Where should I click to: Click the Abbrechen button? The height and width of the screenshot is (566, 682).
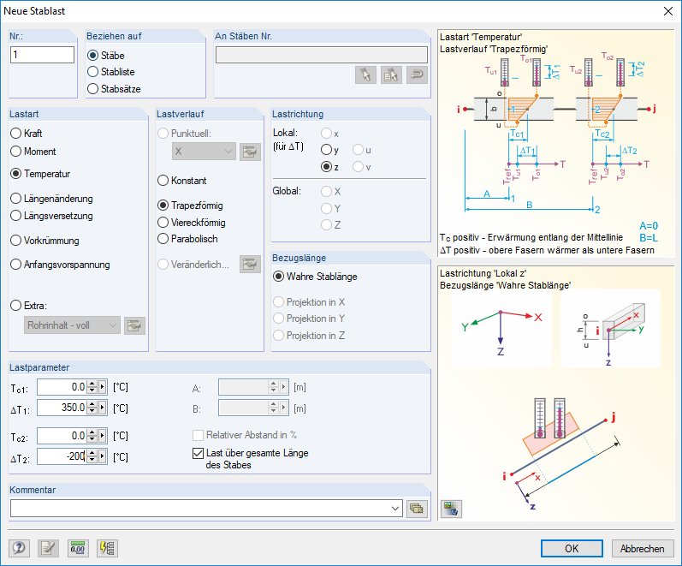pos(643,548)
